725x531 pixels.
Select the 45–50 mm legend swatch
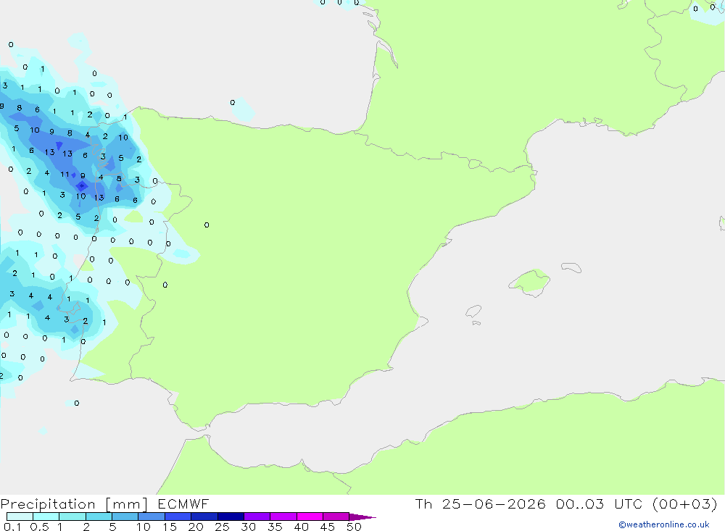pos(336,517)
